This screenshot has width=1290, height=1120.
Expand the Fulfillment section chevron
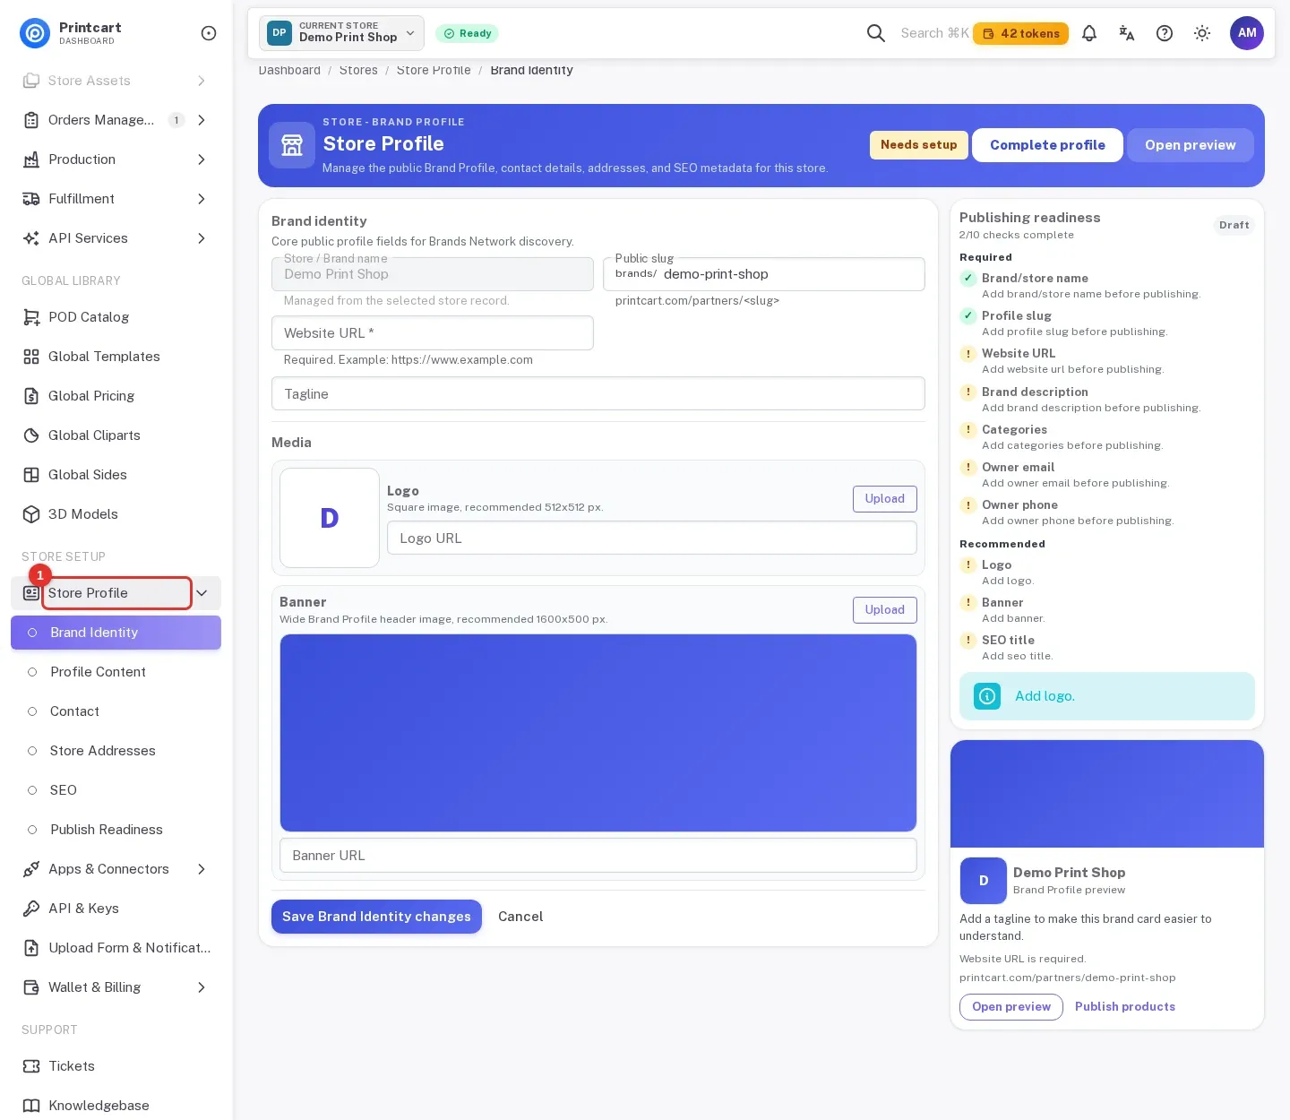(x=202, y=199)
